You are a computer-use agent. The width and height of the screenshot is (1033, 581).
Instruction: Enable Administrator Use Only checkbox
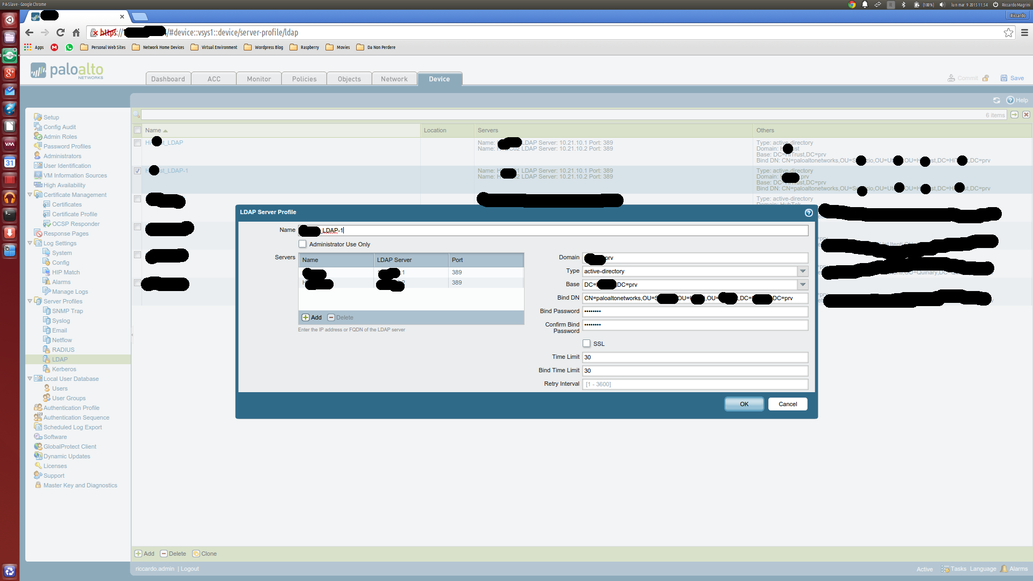coord(302,244)
